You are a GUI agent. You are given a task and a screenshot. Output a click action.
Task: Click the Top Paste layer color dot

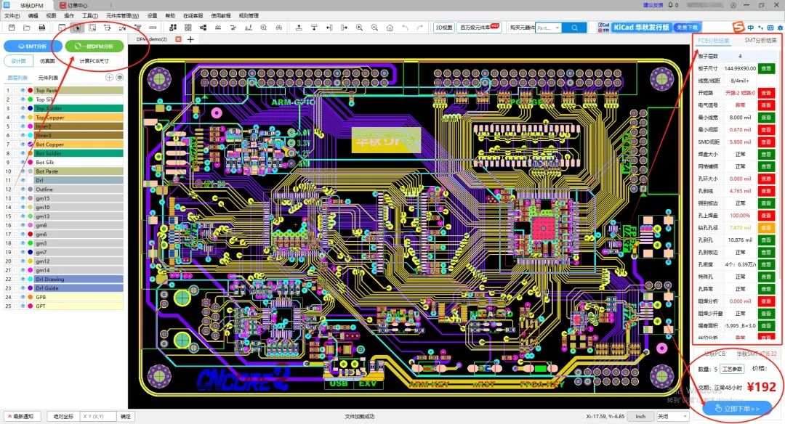click(x=30, y=91)
